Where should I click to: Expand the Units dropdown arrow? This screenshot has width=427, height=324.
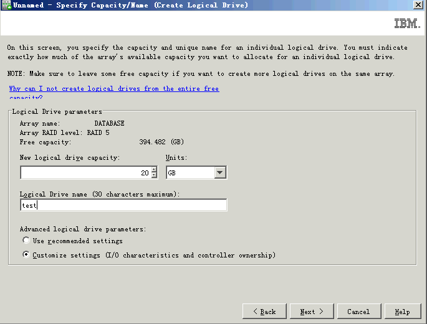click(220, 173)
